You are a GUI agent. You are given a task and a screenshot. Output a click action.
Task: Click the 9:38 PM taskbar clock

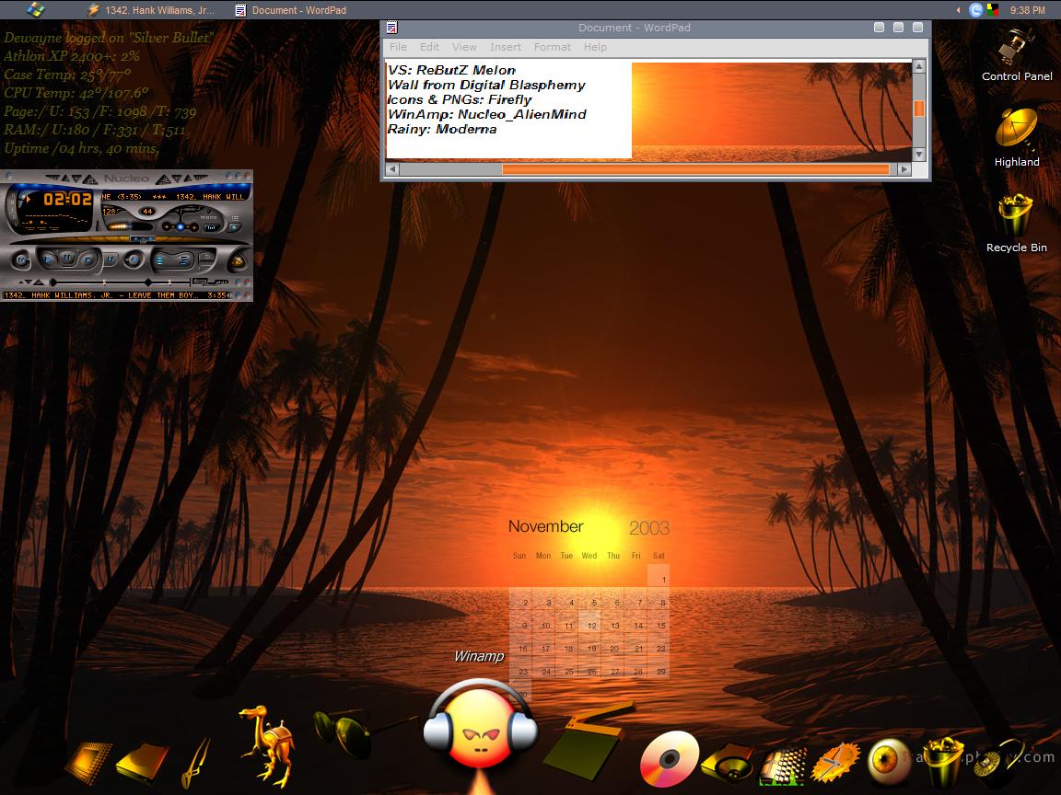click(1027, 10)
